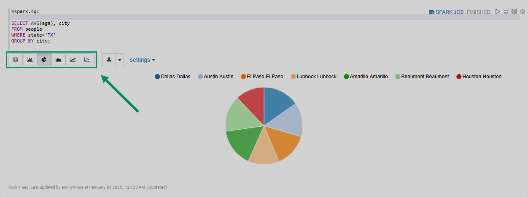Run this paragraph with play icon

(x=498, y=12)
